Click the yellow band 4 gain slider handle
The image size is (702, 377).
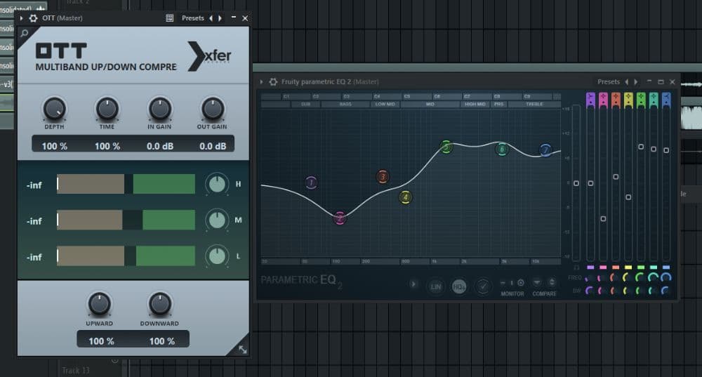point(628,197)
